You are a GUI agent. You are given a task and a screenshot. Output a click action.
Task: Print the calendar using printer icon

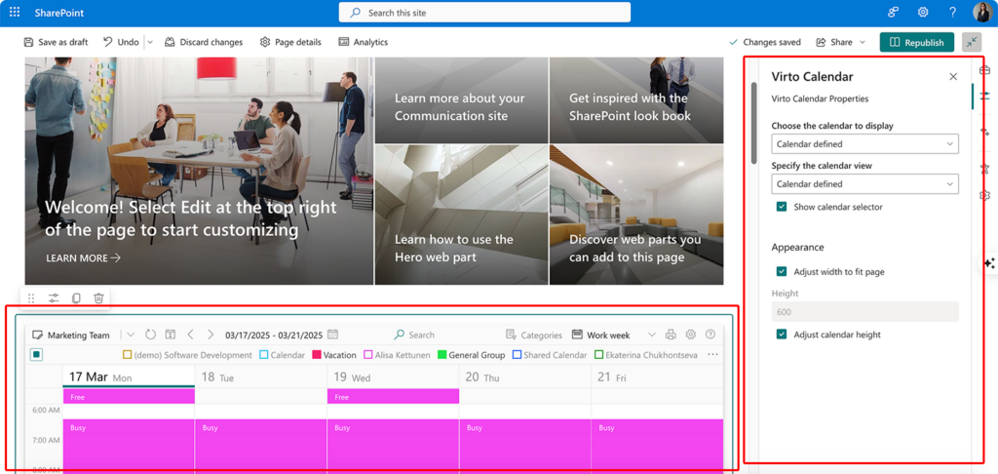(671, 335)
